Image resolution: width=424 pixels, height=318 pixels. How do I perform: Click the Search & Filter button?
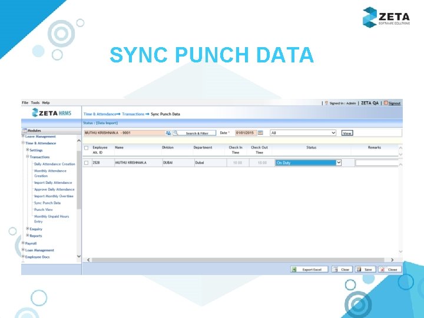(x=194, y=133)
